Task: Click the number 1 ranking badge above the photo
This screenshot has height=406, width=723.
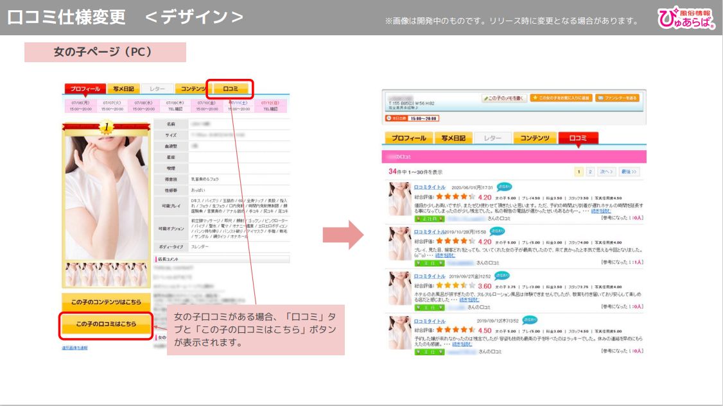Action: pos(105,127)
